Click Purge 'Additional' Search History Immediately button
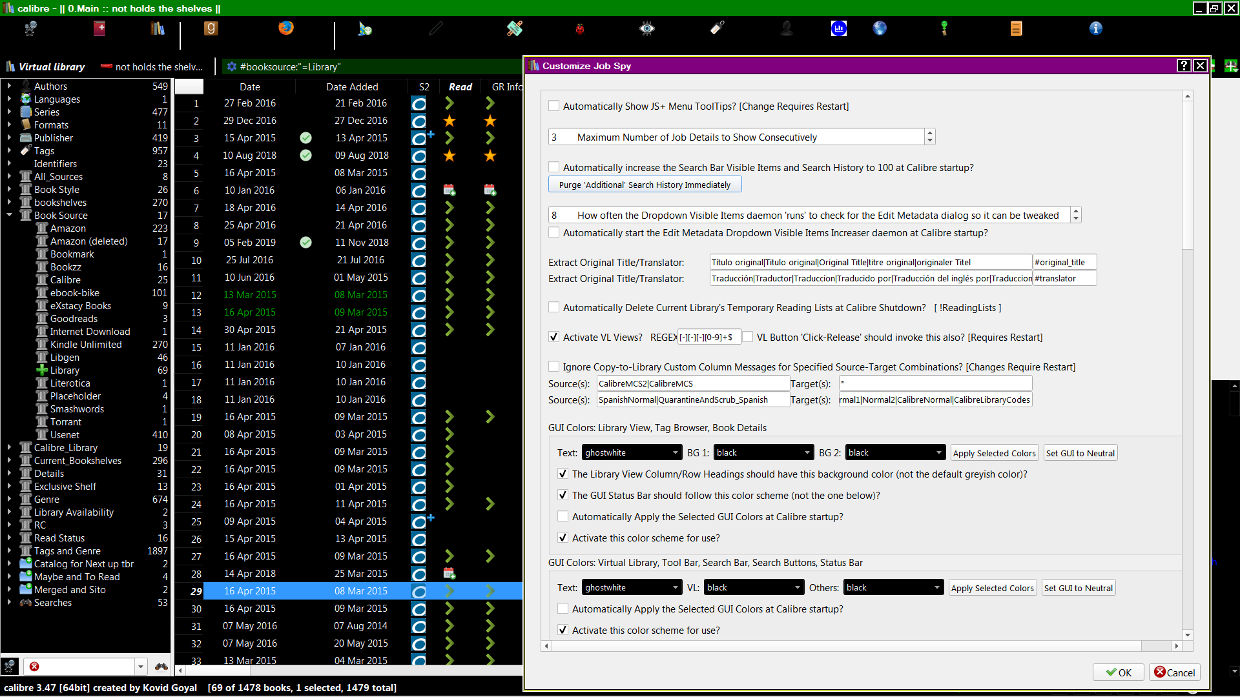The width and height of the screenshot is (1240, 697). click(x=645, y=185)
